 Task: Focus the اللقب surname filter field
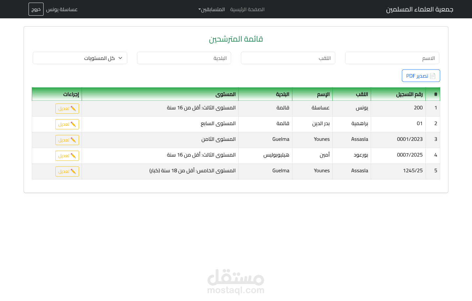pyautogui.click(x=288, y=58)
